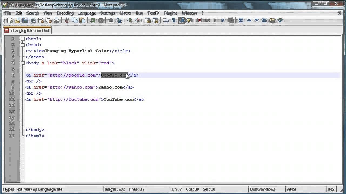The image size is (346, 194).
Task: Click the synchronize horizontal scrolling icon
Action: [x=155, y=20]
